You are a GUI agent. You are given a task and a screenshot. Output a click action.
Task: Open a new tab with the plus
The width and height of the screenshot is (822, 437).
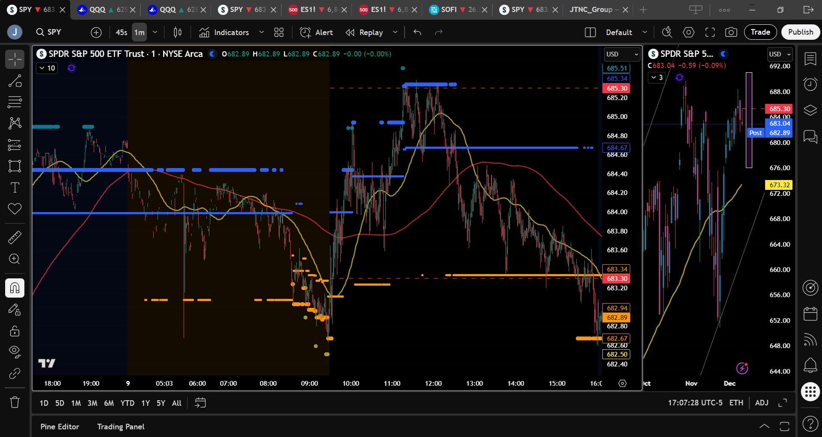tap(643, 9)
